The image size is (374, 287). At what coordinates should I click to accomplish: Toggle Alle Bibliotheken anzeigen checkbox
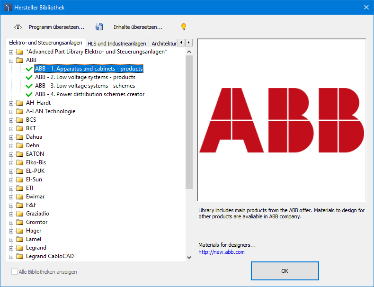coord(15,272)
